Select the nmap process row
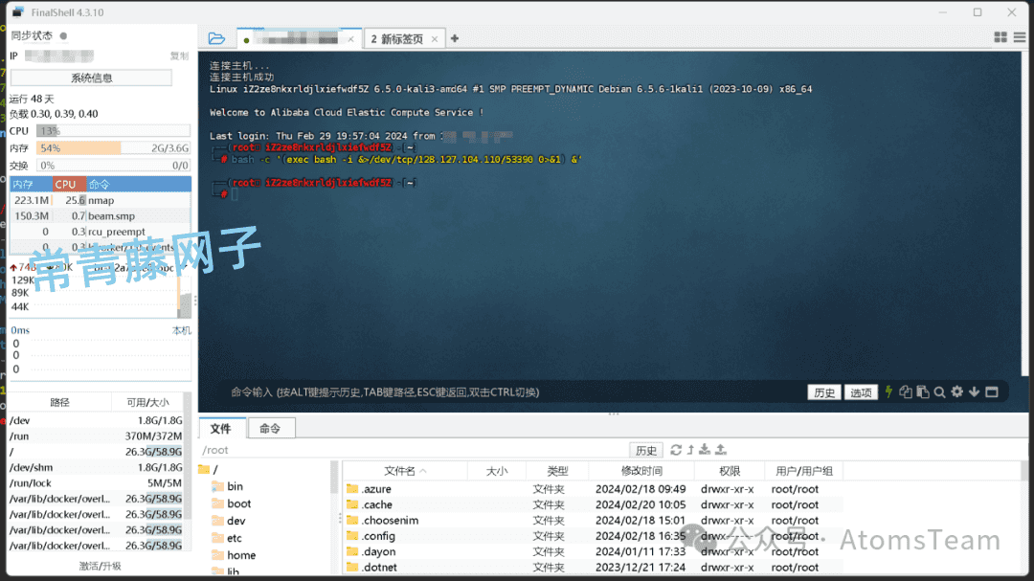1034x581 pixels. click(101, 200)
